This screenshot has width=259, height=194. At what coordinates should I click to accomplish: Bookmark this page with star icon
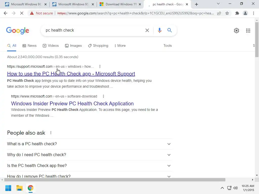pos(227,13)
